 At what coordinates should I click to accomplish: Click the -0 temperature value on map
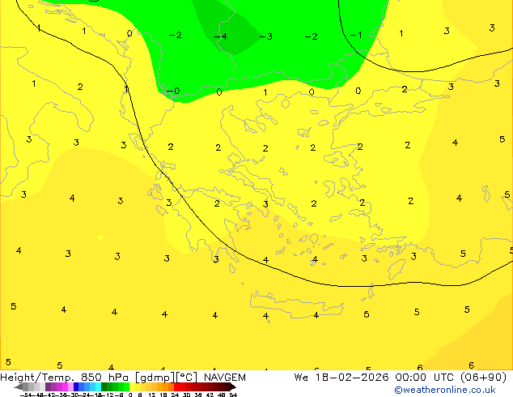(x=173, y=91)
